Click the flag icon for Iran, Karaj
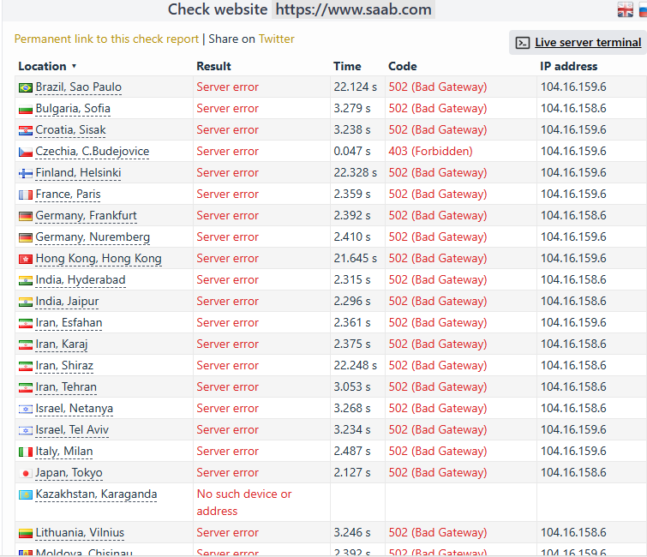 pos(26,345)
